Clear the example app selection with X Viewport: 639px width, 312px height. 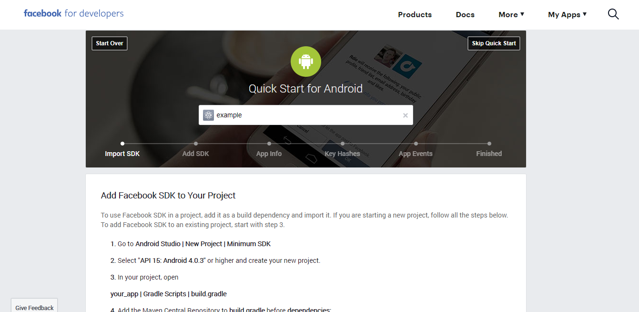click(406, 115)
